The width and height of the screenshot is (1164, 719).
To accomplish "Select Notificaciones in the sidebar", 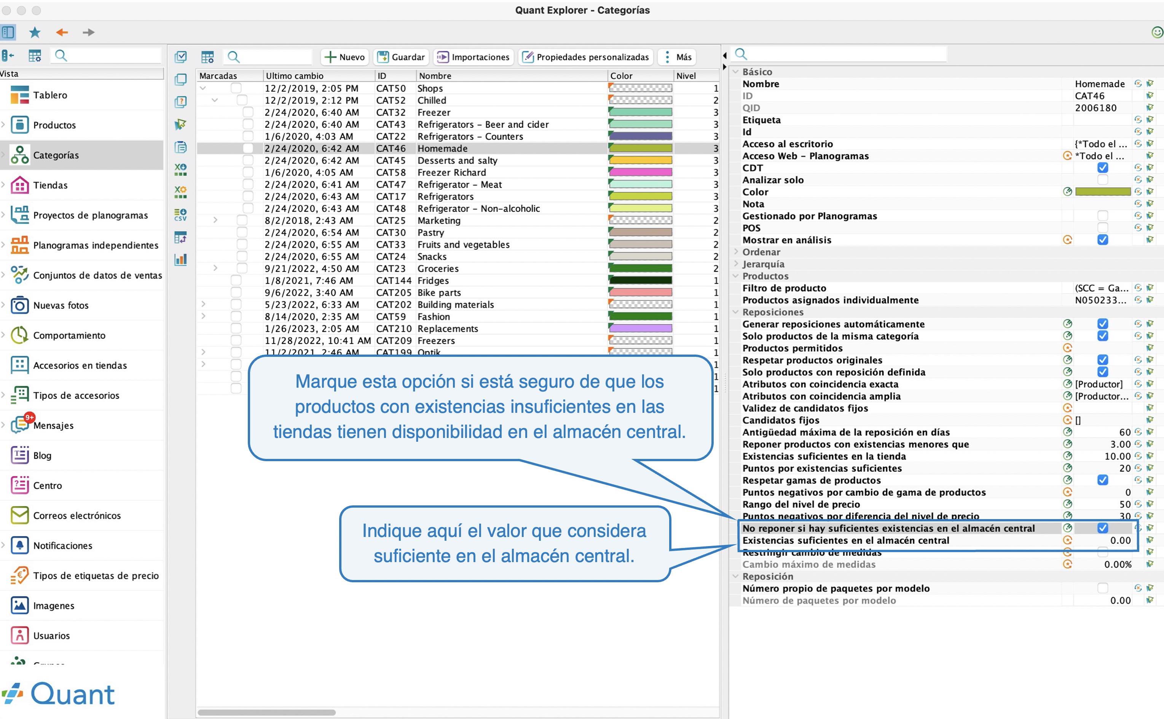I will click(82, 545).
